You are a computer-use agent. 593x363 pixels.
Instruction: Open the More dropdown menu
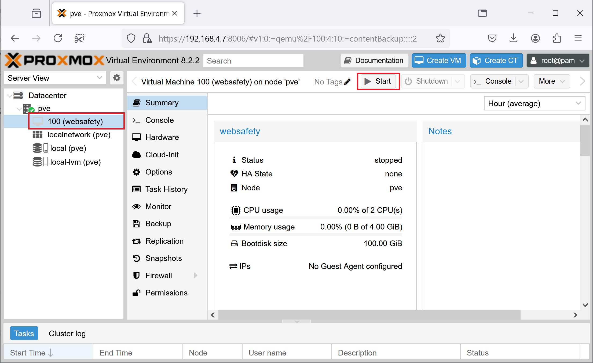[552, 82]
